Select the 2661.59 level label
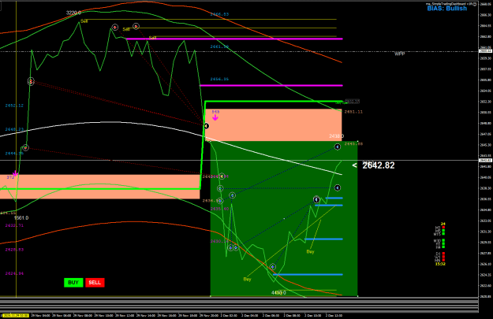493x319 pixels. 219,46
